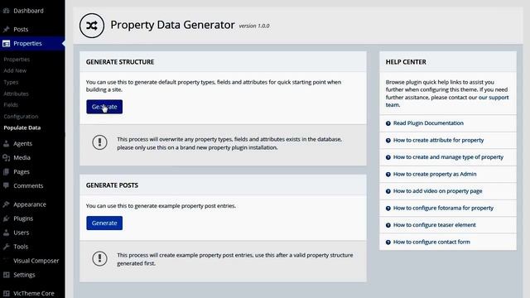Open 'How to configure fotorama for property'
The image size is (530, 298).
443,208
